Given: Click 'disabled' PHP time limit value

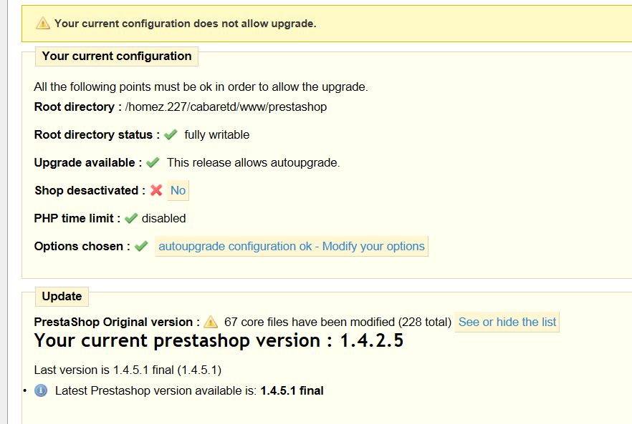Looking at the screenshot, I should (x=163, y=219).
